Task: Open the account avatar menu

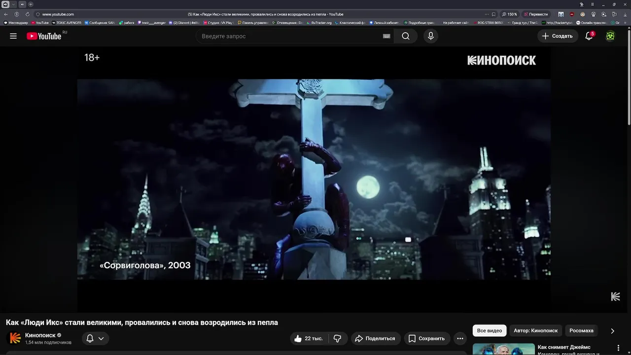Action: (610, 36)
